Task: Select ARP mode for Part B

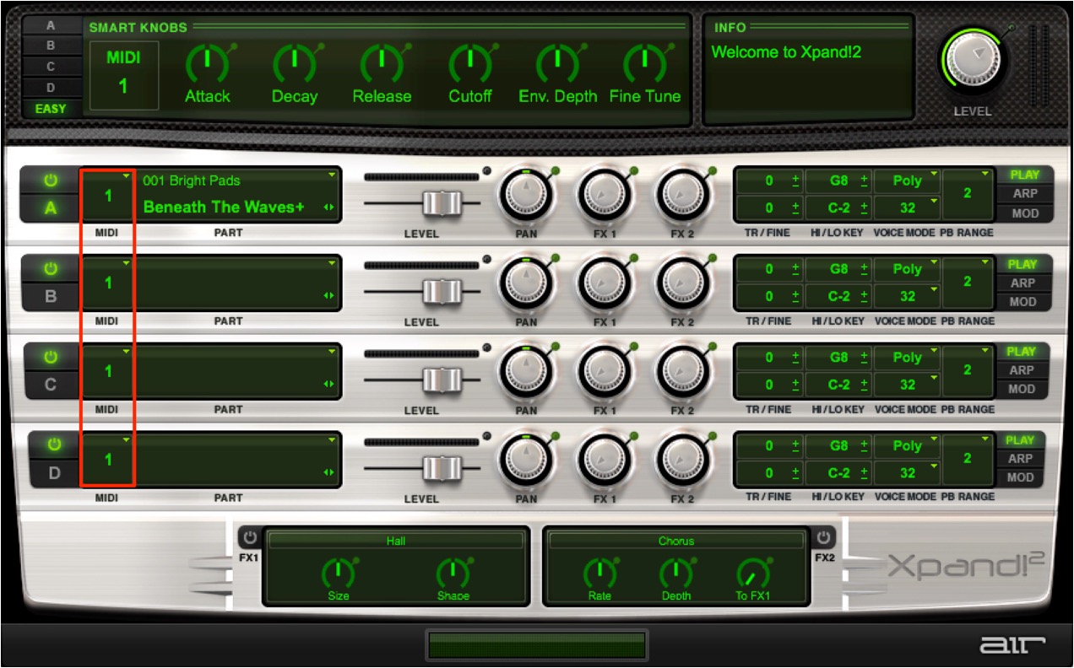Action: [1022, 283]
